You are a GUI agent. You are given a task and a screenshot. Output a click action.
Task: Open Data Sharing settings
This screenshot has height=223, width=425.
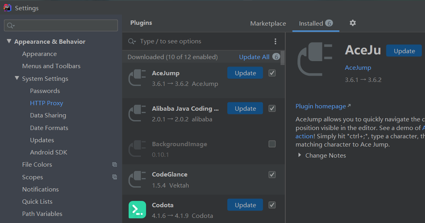pos(48,115)
